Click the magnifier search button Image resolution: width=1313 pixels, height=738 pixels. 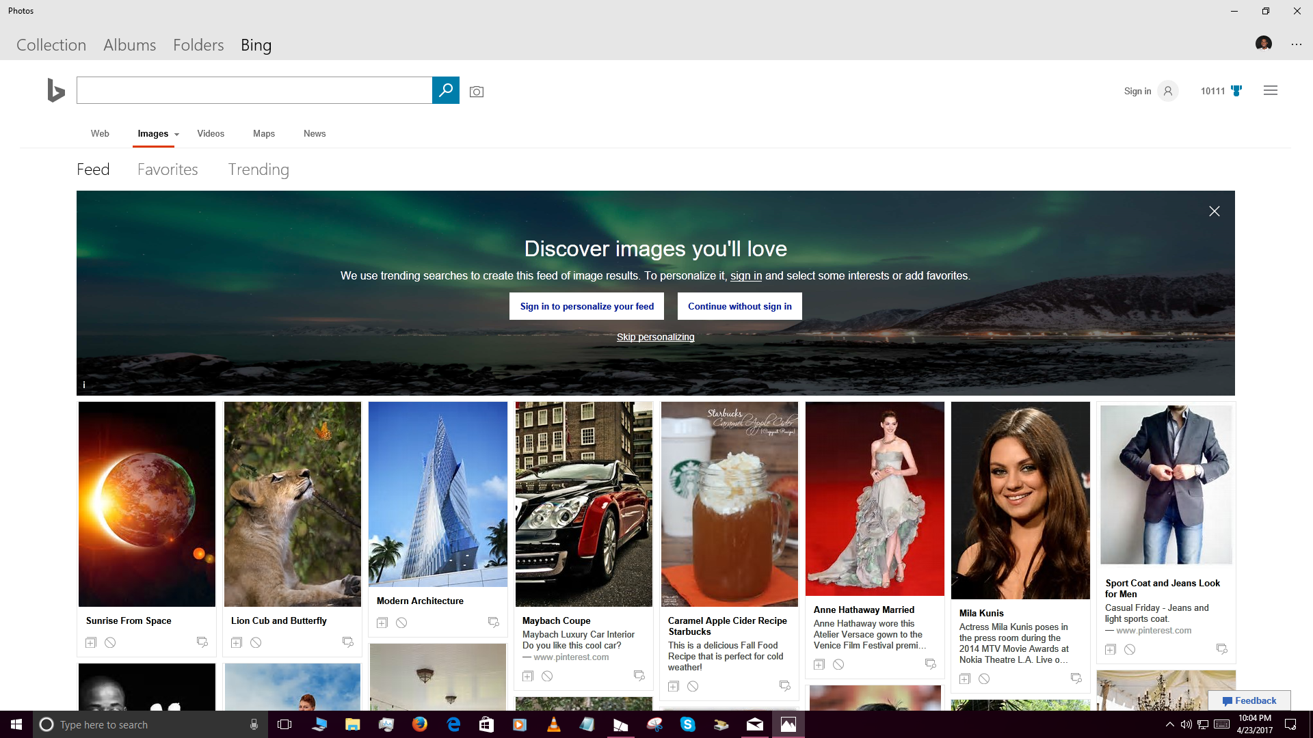pos(446,90)
